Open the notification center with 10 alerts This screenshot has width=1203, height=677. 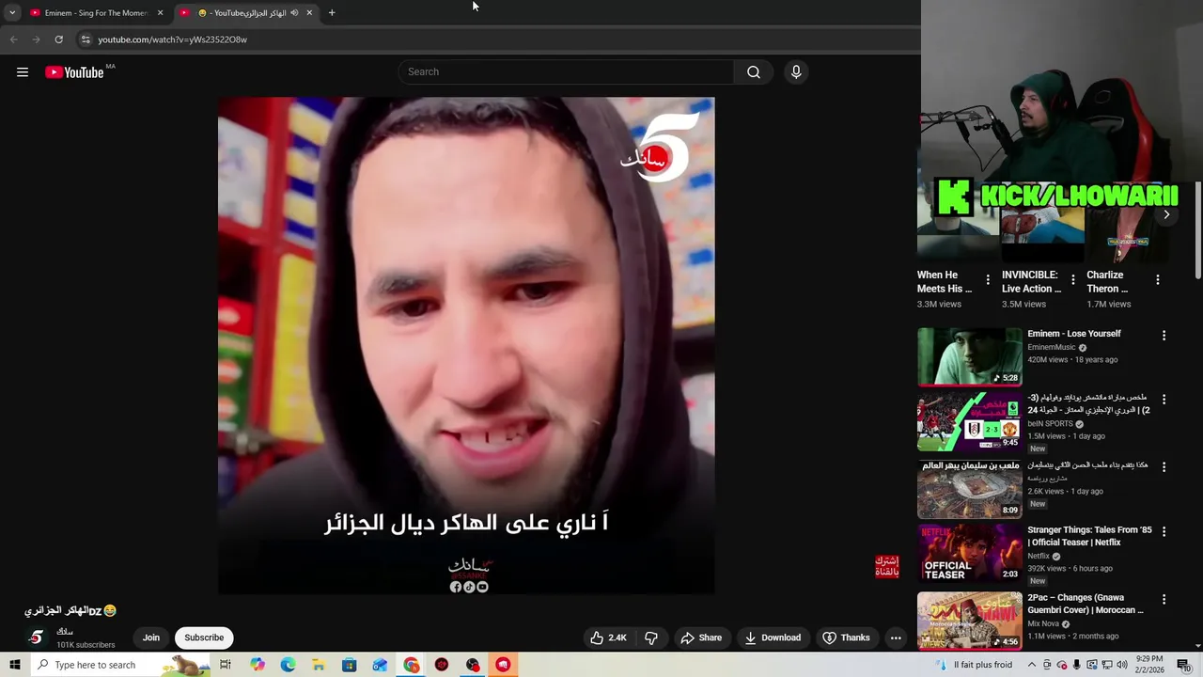(1182, 665)
